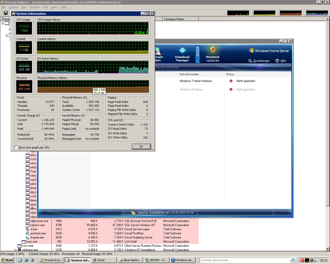The width and height of the screenshot is (330, 264).
Task: Open Hilfe question mark icon
Action: click(277, 61)
